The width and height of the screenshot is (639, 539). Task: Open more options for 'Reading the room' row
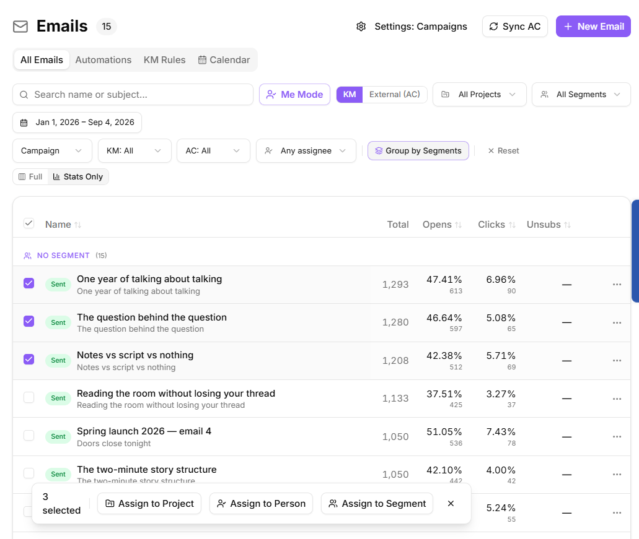coord(617,399)
